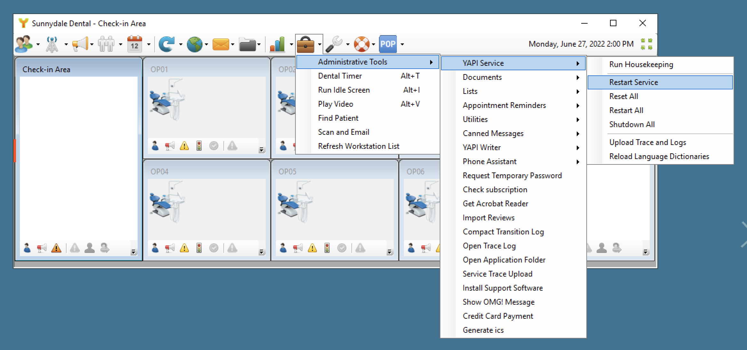The width and height of the screenshot is (747, 350).
Task: Click the person icon in Check-in Area footer
Action: click(x=27, y=248)
